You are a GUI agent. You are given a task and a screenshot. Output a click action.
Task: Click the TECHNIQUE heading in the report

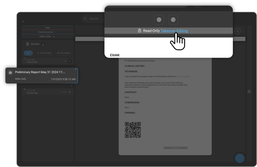pos(131,71)
